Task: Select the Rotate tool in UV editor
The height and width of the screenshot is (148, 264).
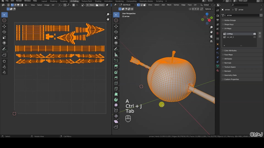Action: [x=4, y=32]
